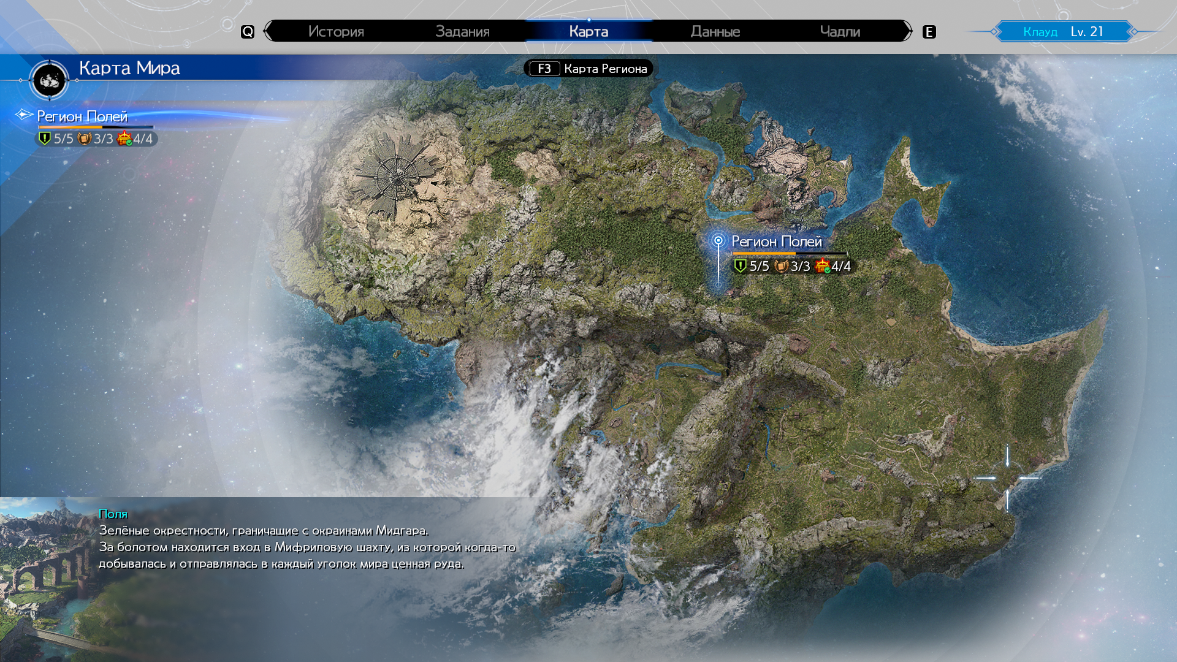Open the История tab
The height and width of the screenshot is (662, 1177).
336,31
